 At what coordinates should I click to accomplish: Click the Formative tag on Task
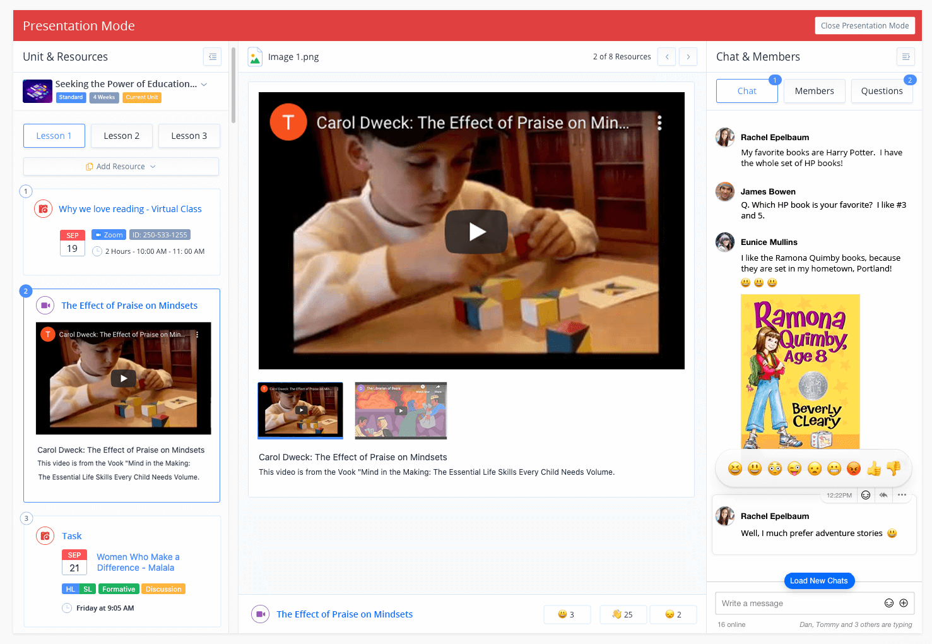pos(119,589)
